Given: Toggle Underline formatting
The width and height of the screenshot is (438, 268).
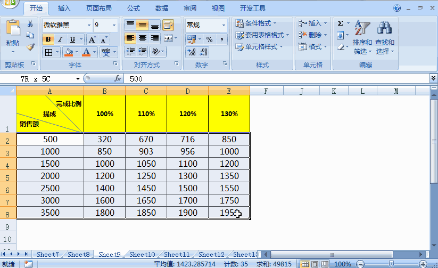Looking at the screenshot, I should (x=72, y=39).
